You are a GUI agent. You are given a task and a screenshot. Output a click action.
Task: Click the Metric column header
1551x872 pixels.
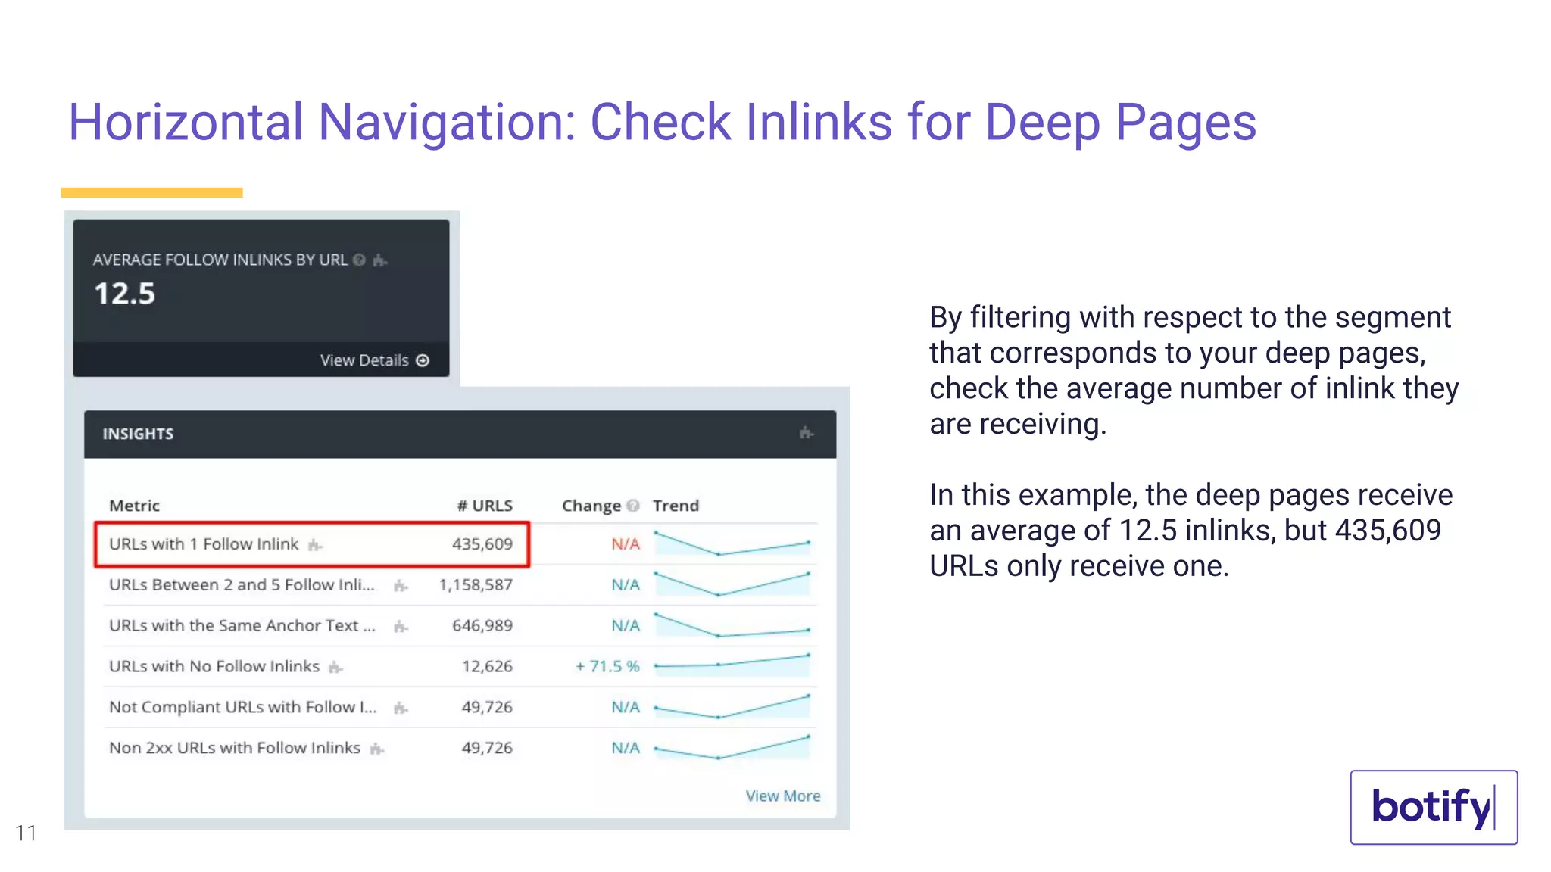tap(134, 506)
